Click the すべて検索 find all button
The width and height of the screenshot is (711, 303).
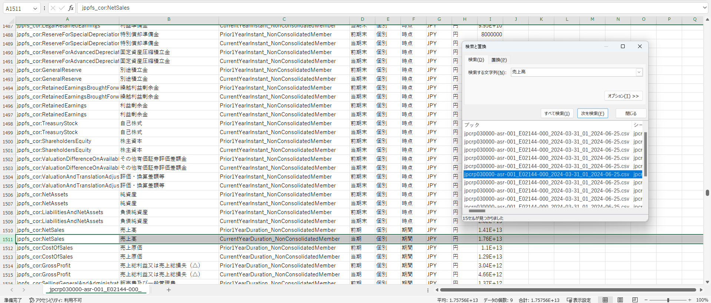click(556, 113)
